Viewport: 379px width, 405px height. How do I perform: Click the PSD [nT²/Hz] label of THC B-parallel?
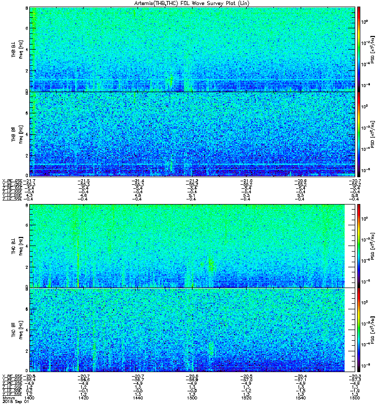click(x=373, y=329)
